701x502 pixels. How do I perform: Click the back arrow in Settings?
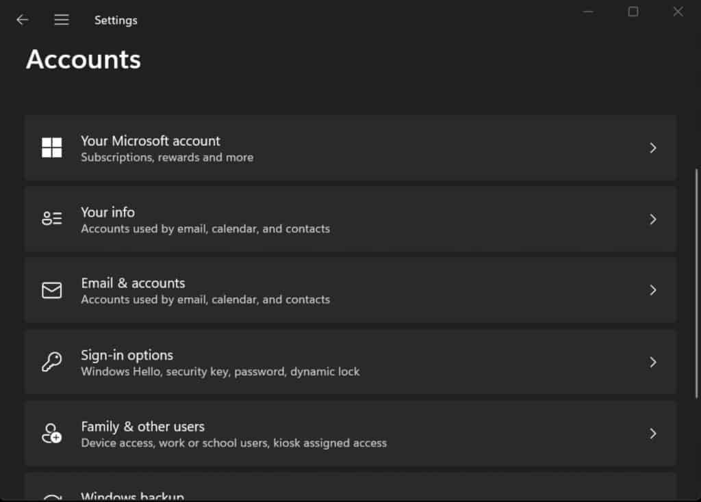pos(22,20)
